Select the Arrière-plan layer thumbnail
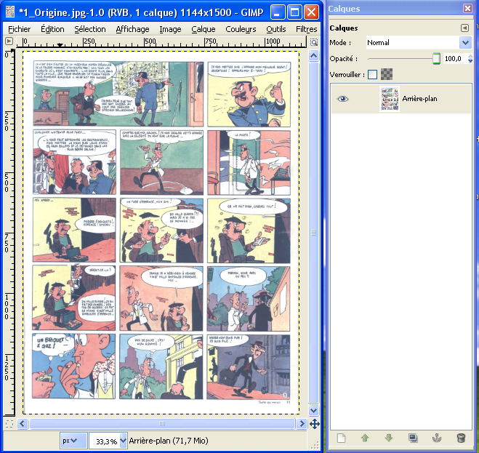 [x=390, y=99]
